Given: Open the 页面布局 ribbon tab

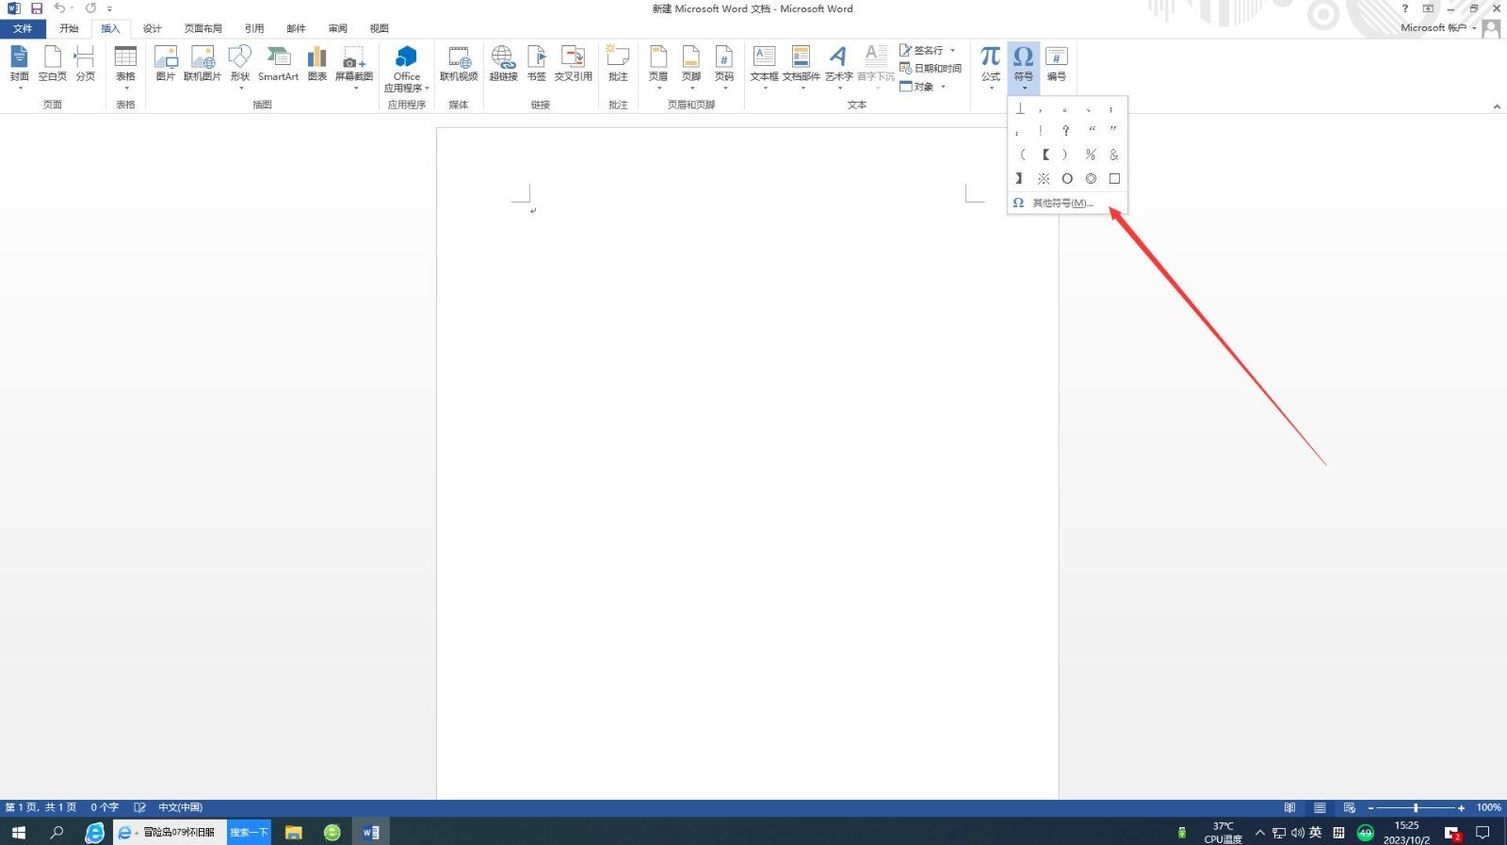Looking at the screenshot, I should (x=203, y=28).
